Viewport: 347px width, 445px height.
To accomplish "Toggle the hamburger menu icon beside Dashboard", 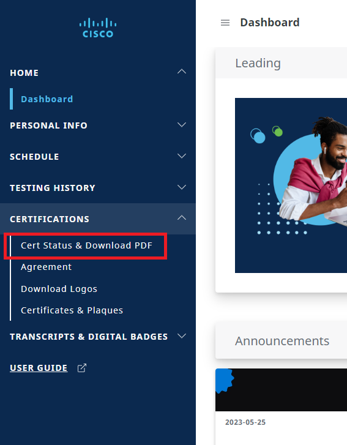I will [225, 23].
